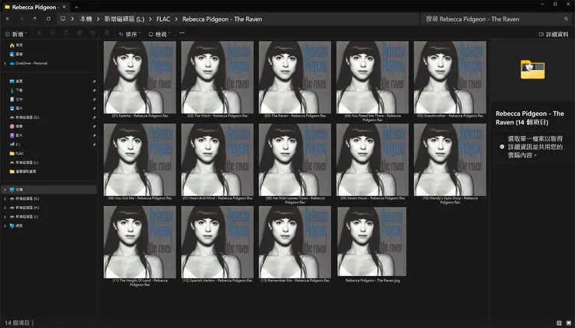
Task: Click the monitor icon in address bar
Action: point(63,19)
